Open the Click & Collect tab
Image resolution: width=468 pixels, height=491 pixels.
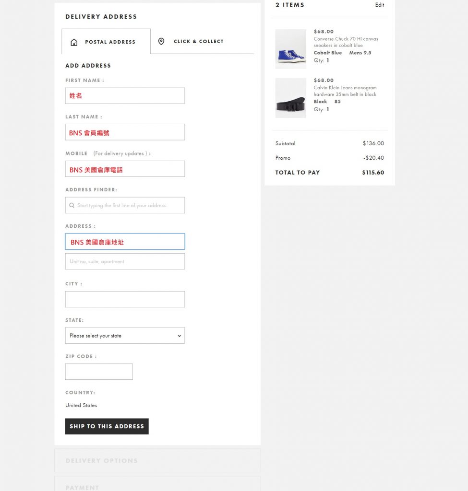[x=198, y=42]
